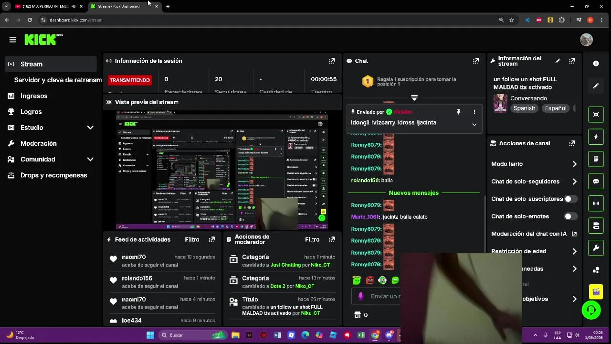Click the Spanish tag chip

[x=524, y=108]
